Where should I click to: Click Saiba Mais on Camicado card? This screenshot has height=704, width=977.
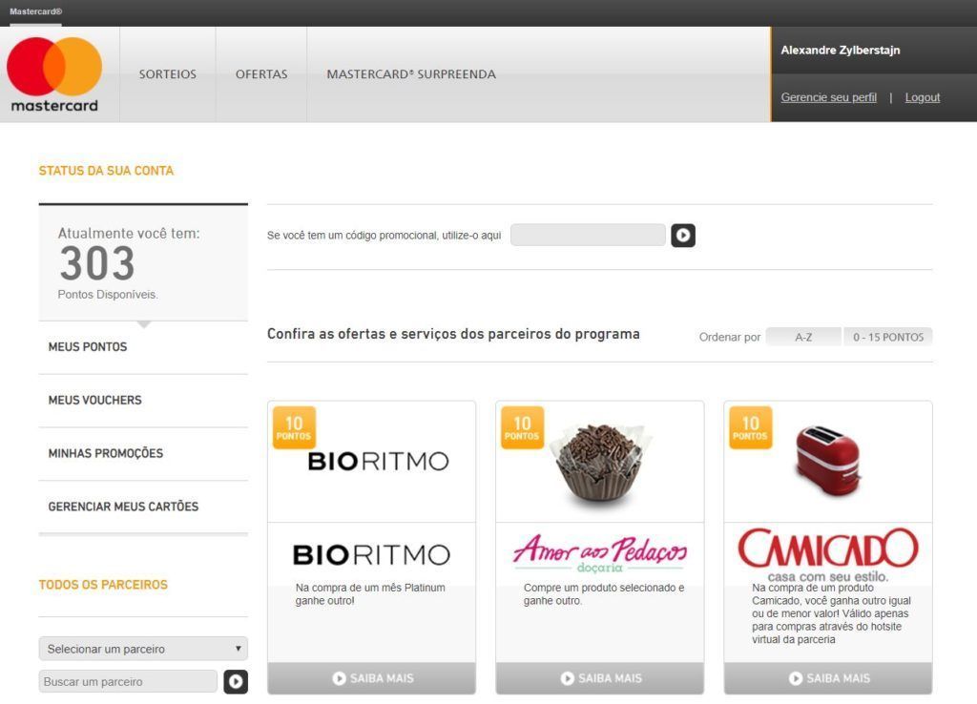click(828, 678)
